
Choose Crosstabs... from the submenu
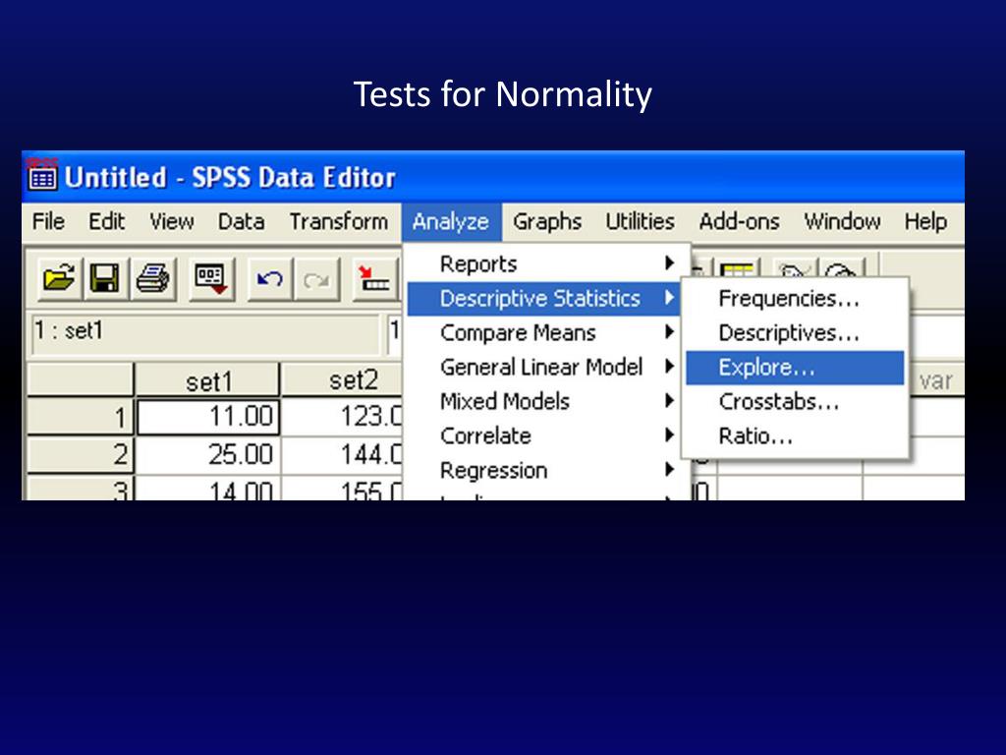(795, 402)
